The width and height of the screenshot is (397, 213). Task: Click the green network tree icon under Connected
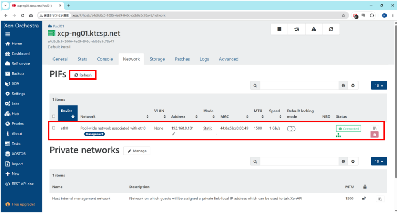tap(338, 135)
